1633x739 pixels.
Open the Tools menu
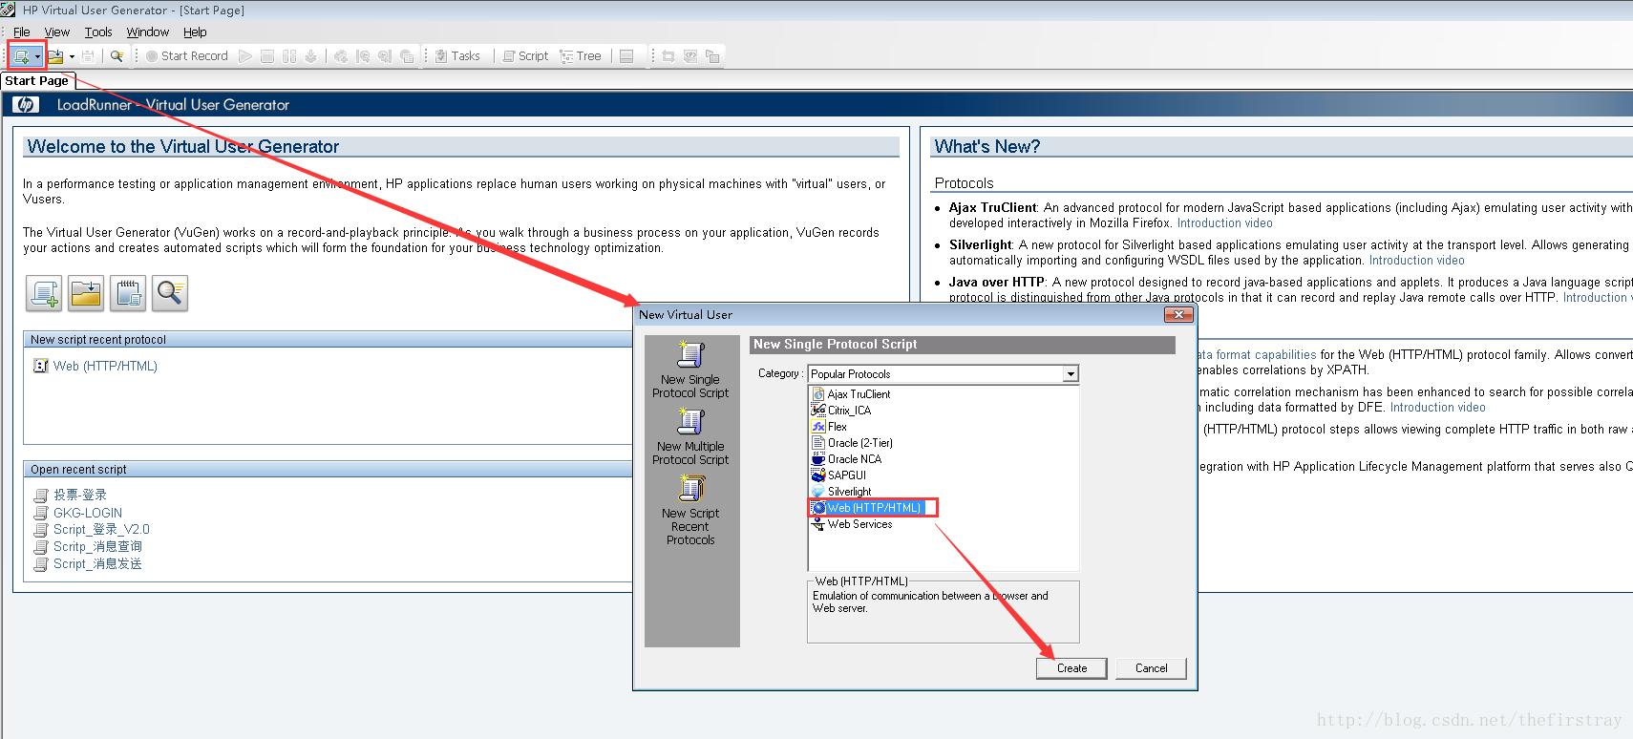point(98,32)
